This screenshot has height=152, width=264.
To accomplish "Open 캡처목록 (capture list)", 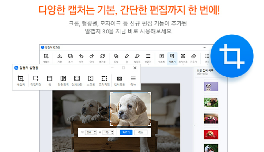I will point(120,80).
